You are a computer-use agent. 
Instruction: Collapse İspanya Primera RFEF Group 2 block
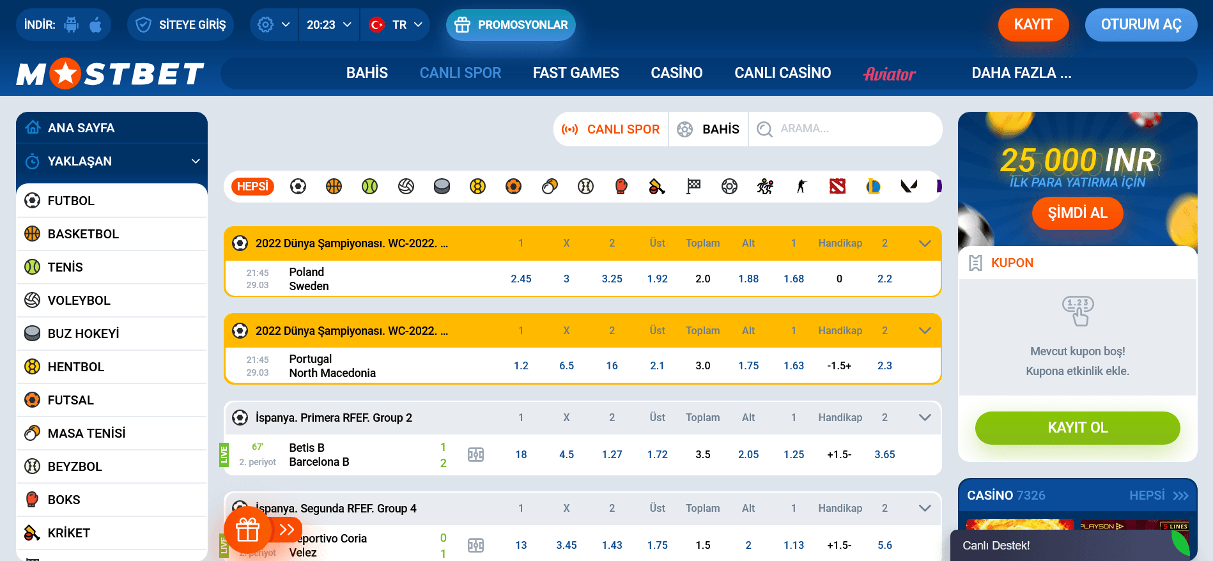tap(924, 417)
